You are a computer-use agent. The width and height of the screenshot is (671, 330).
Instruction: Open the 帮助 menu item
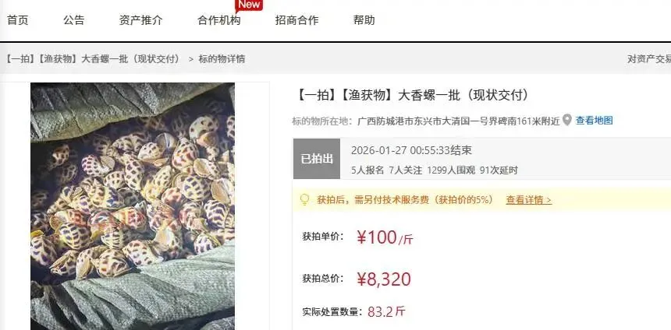click(364, 20)
